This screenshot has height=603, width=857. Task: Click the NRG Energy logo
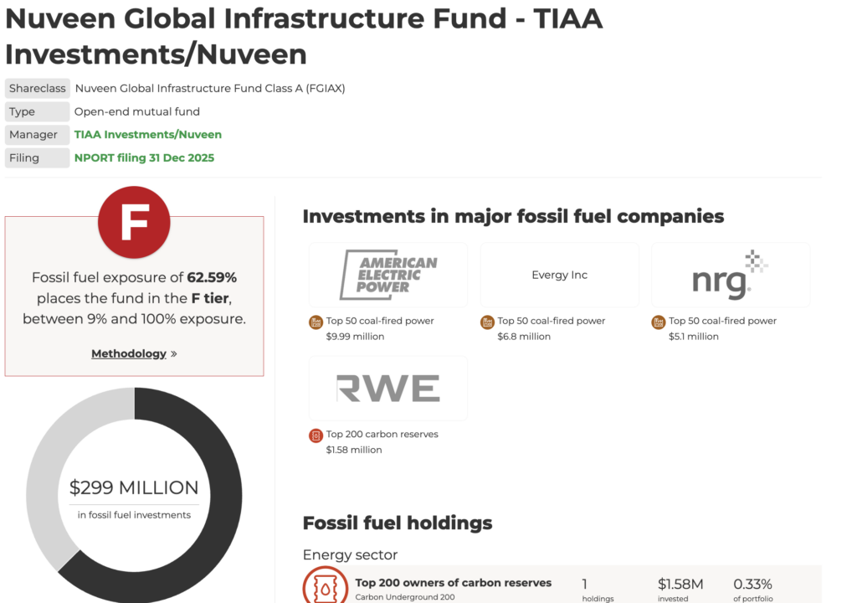click(x=730, y=275)
